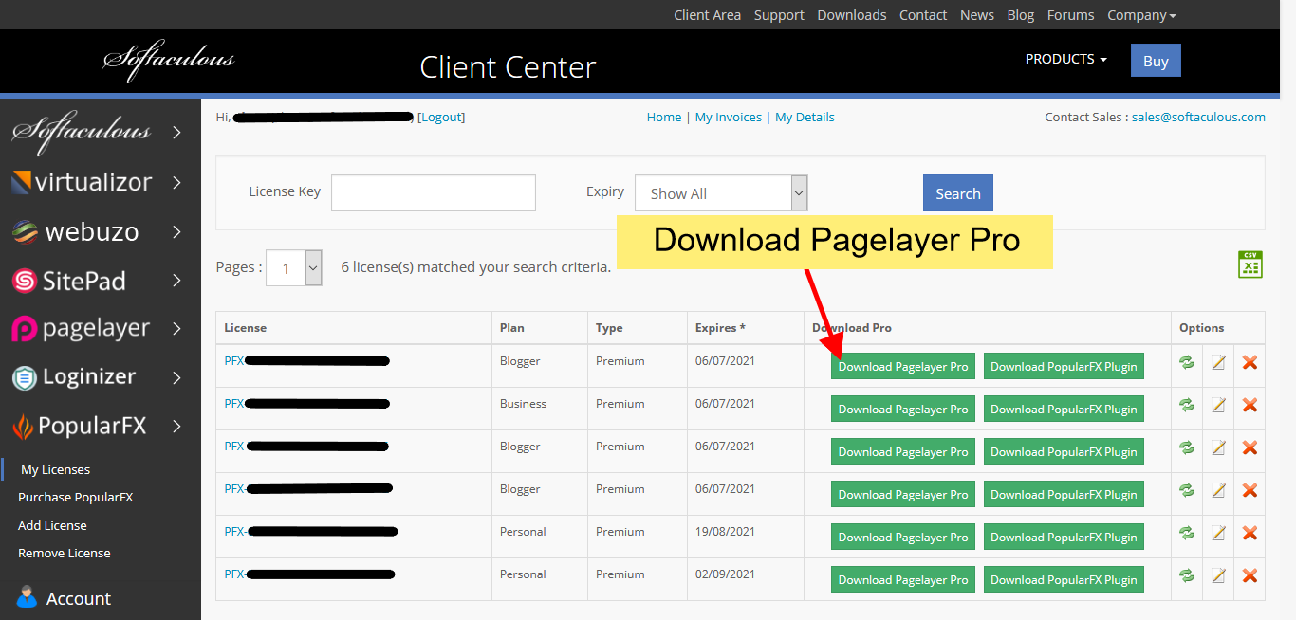
Task: Open Blog in top menu
Action: click(1021, 15)
